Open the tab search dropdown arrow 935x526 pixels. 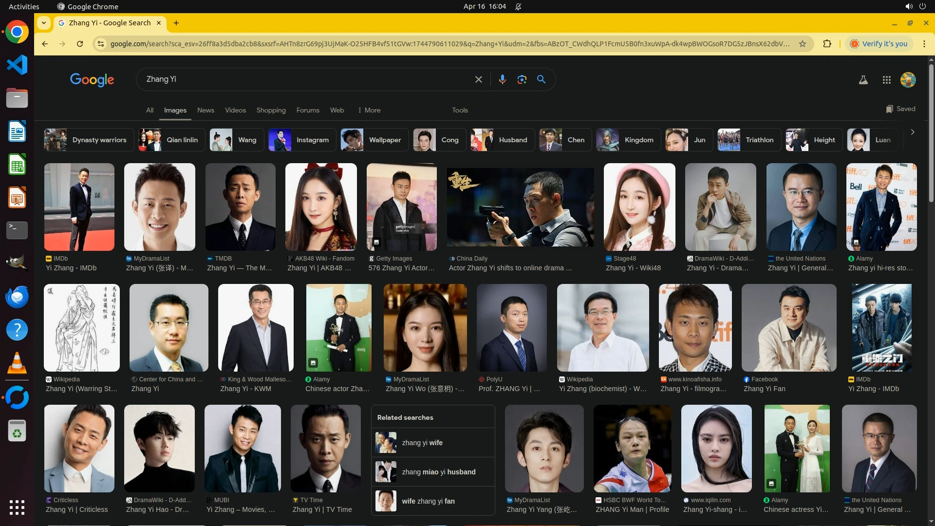tap(44, 23)
